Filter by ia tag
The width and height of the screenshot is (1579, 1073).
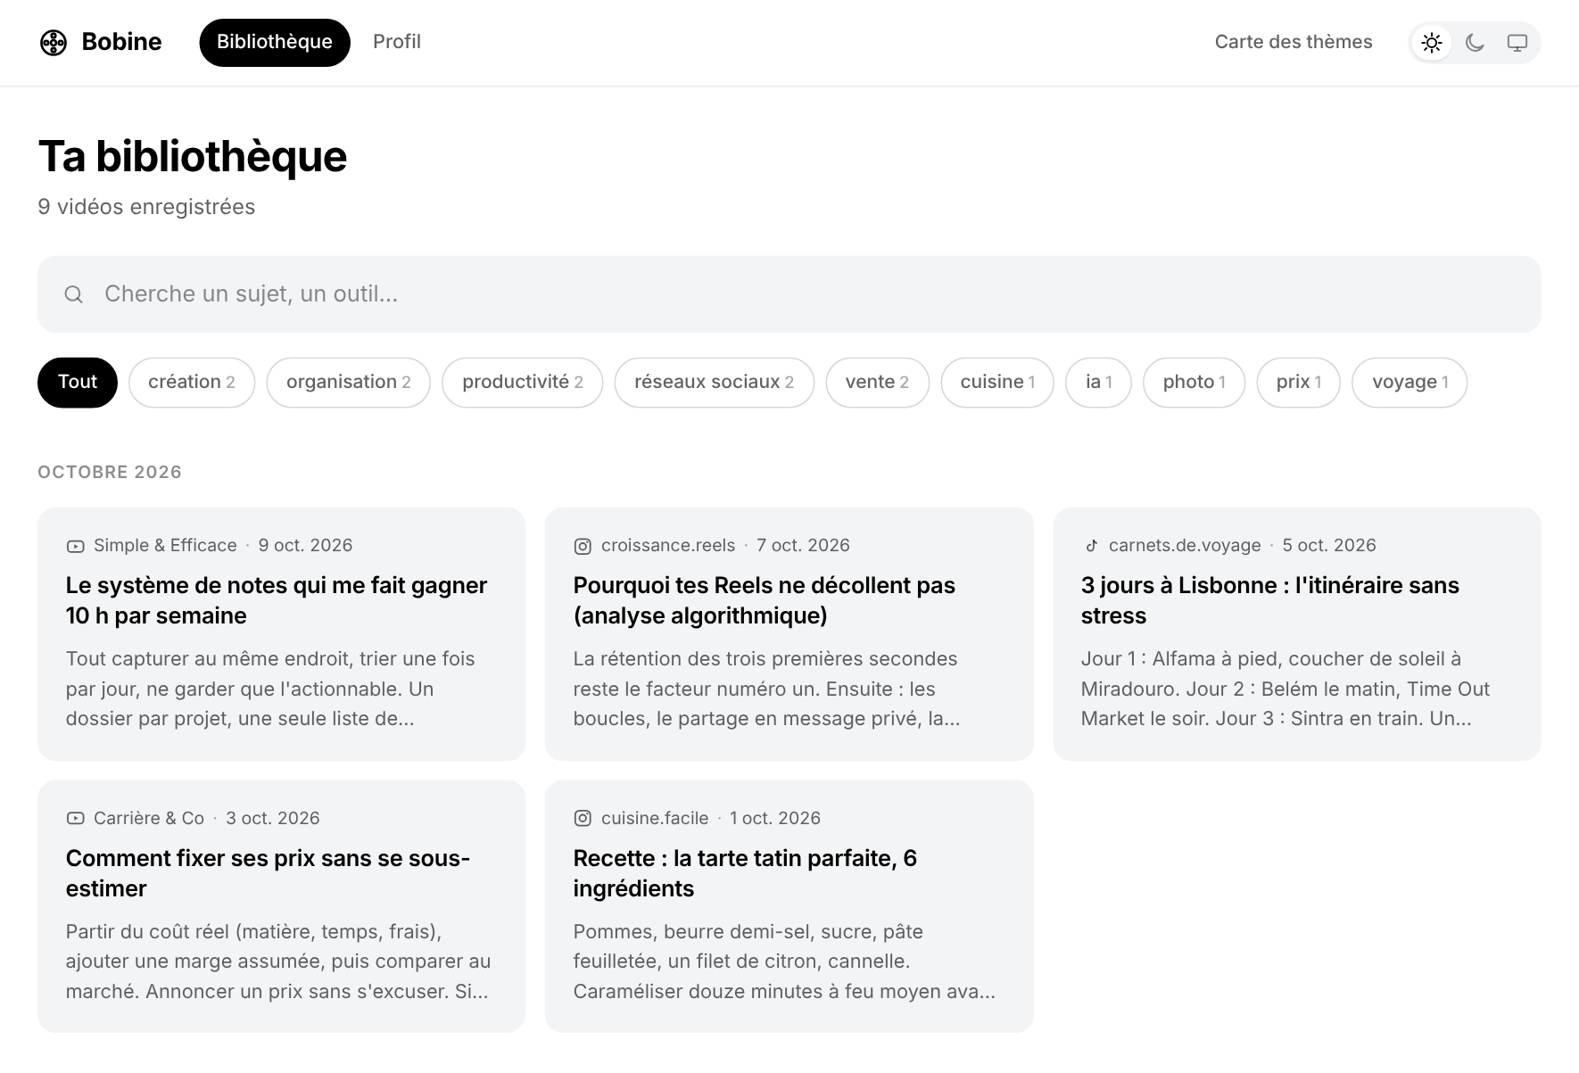click(x=1099, y=383)
